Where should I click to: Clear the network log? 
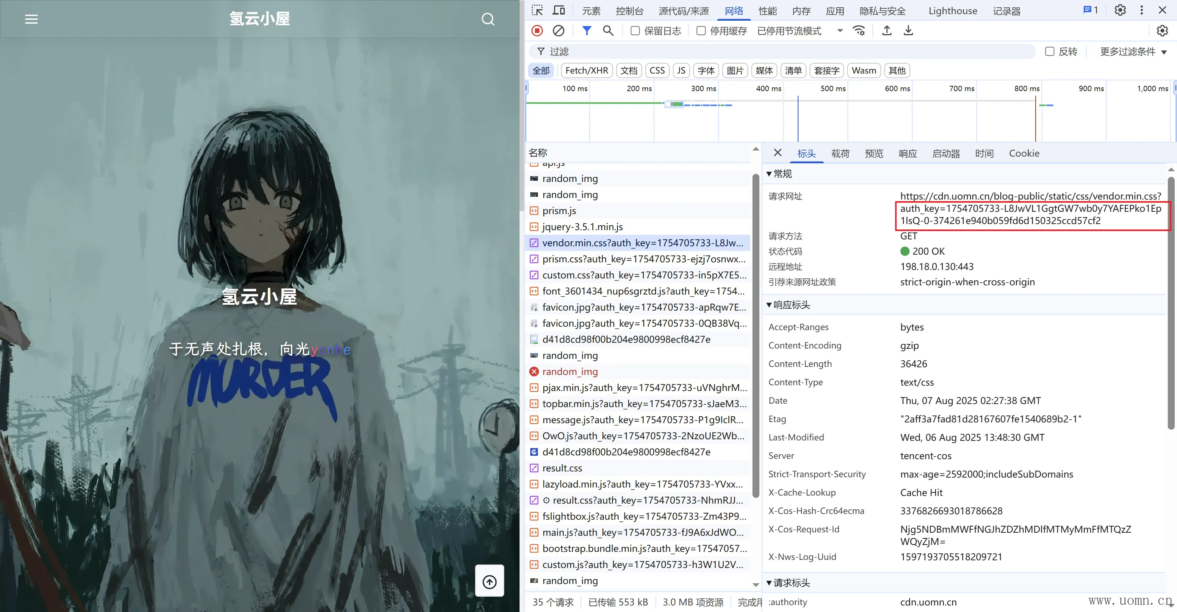[558, 31]
